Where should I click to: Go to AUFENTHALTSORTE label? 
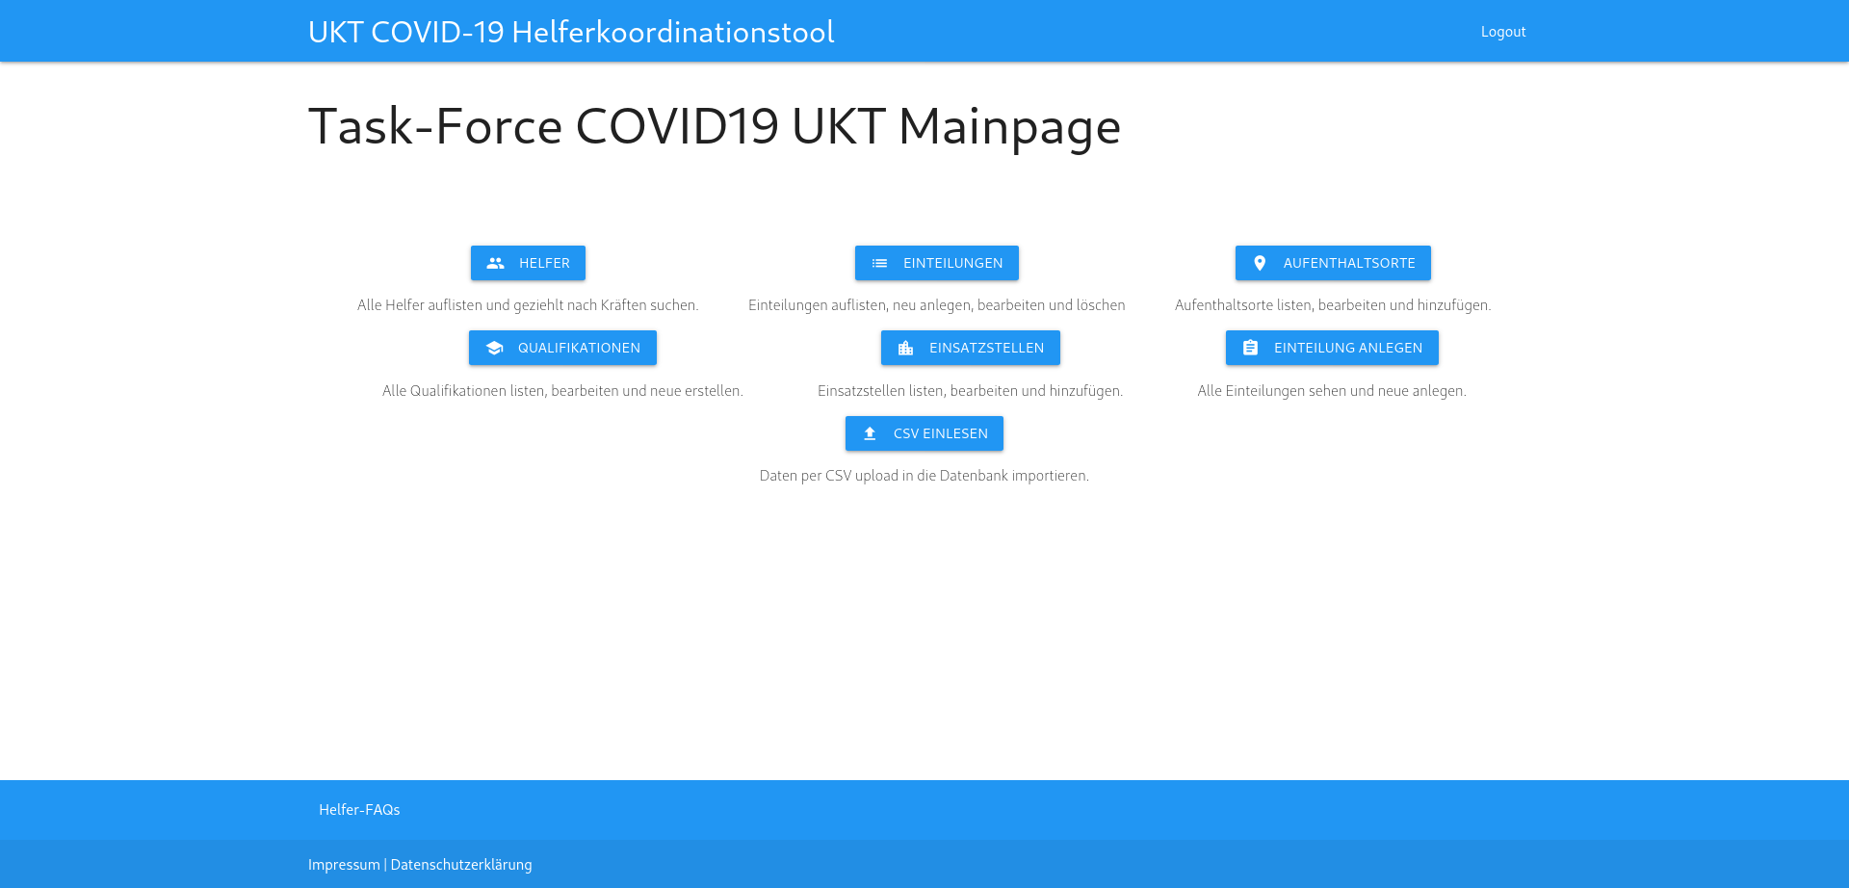click(x=1348, y=263)
